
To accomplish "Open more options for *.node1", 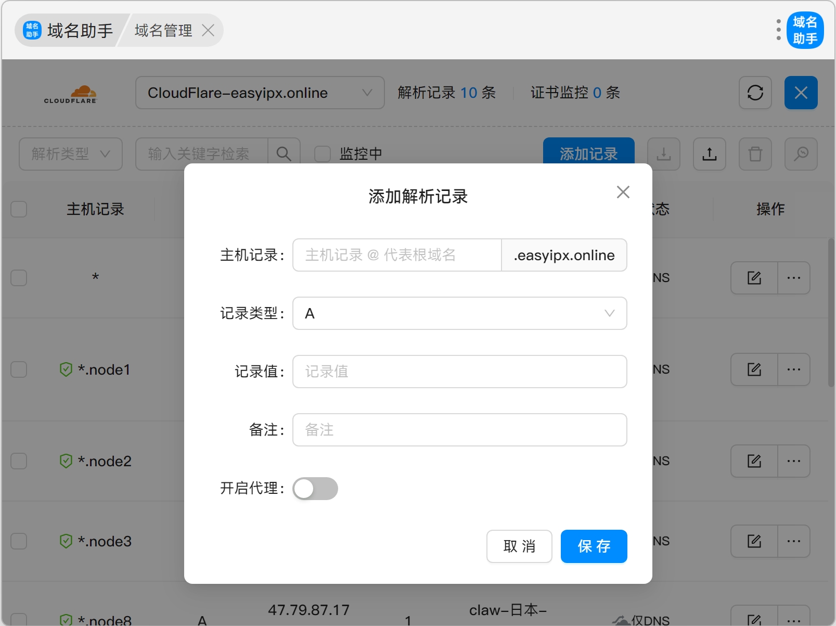I will click(794, 369).
